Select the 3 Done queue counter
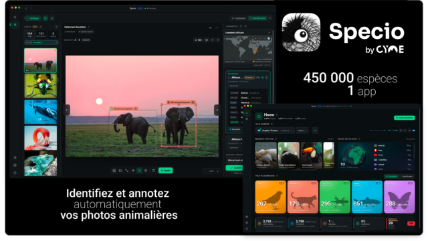428x241 pixels. pyautogui.click(x=53, y=34)
